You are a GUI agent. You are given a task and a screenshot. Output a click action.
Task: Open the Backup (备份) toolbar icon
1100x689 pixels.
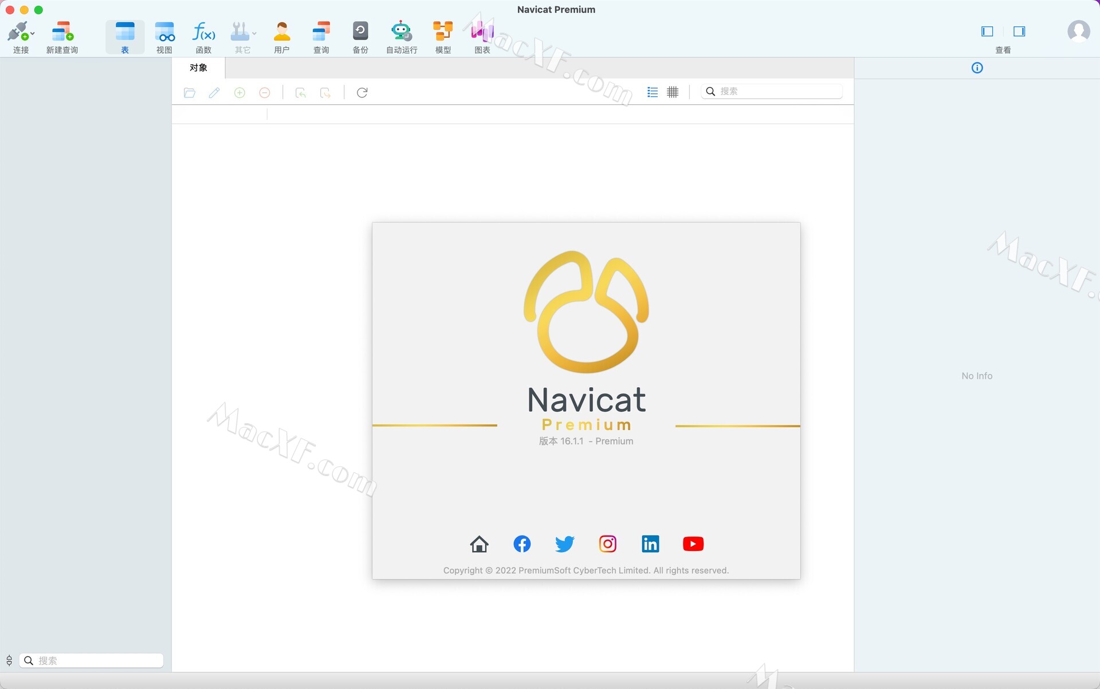pyautogui.click(x=360, y=32)
